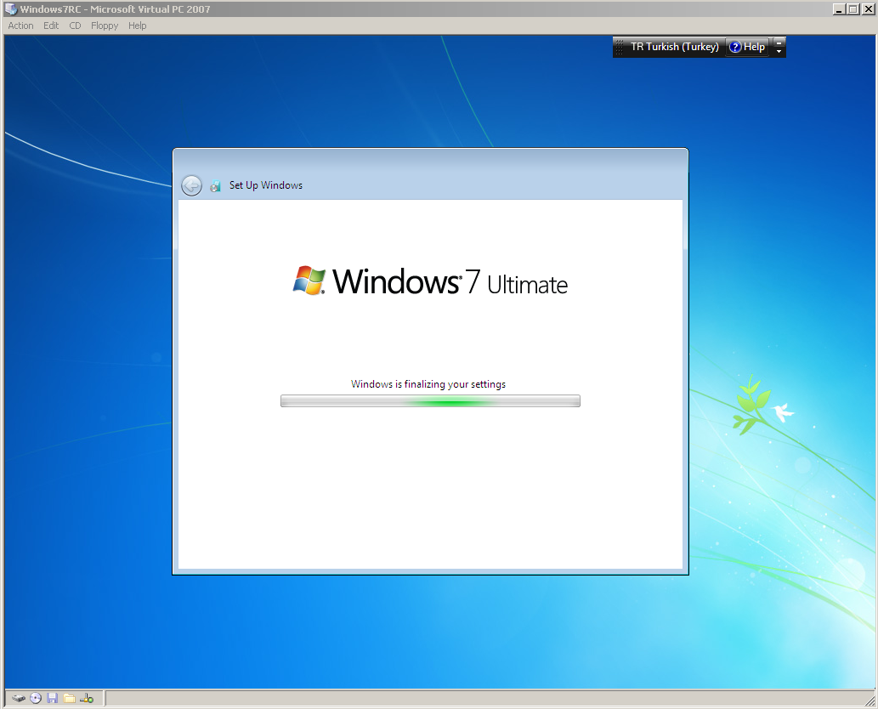
Task: Click the 'Windows is finalizing your settings' text
Action: pos(428,384)
